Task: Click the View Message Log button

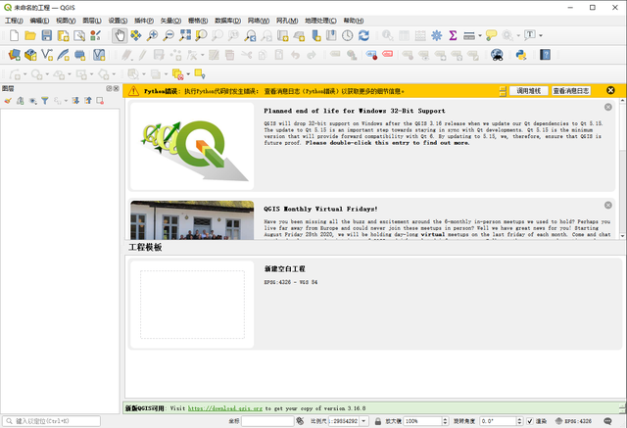Action: 571,91
